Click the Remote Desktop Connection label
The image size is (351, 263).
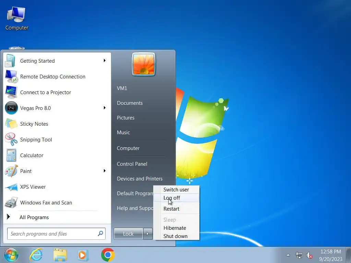[x=52, y=76]
